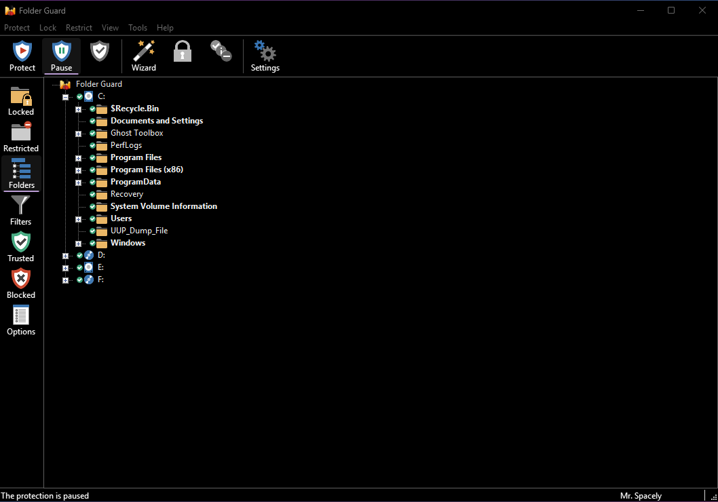Click the folder icon beside UUP_Dump_File
Screen dimensions: 718x502
pos(102,231)
